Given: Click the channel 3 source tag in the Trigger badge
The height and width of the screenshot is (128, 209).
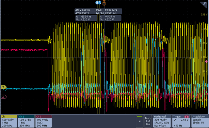Looking at the screenshot, I should [x=186, y=117].
